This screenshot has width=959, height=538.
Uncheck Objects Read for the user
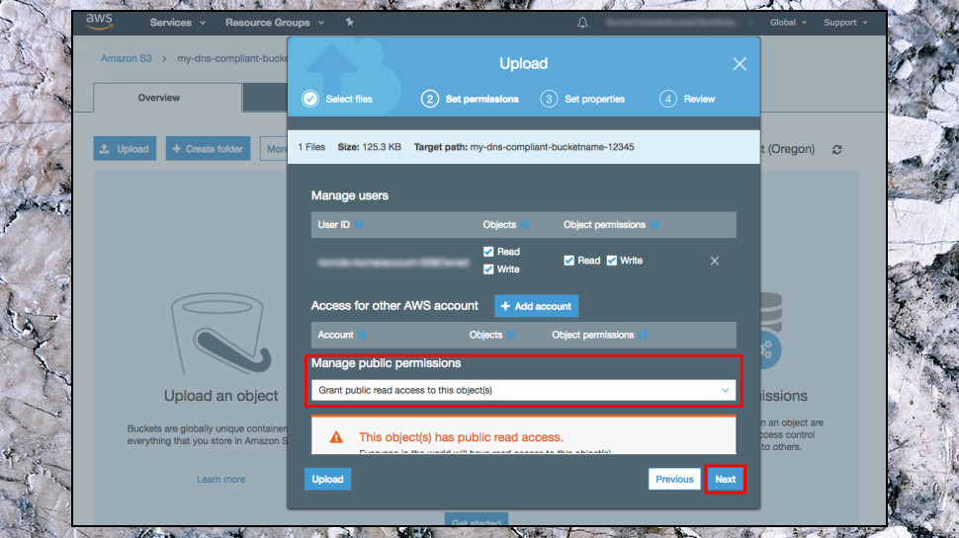pos(488,252)
